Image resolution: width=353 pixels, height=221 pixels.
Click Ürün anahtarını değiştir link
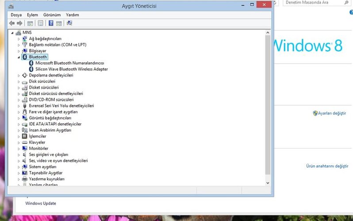327,166
